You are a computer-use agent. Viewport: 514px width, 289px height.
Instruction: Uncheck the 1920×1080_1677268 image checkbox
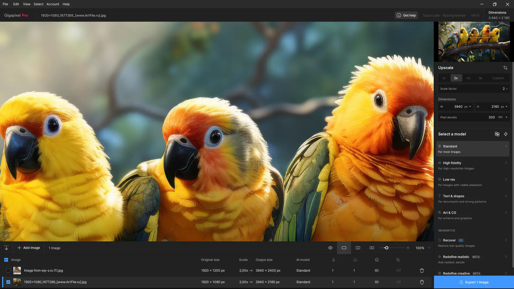[8, 282]
